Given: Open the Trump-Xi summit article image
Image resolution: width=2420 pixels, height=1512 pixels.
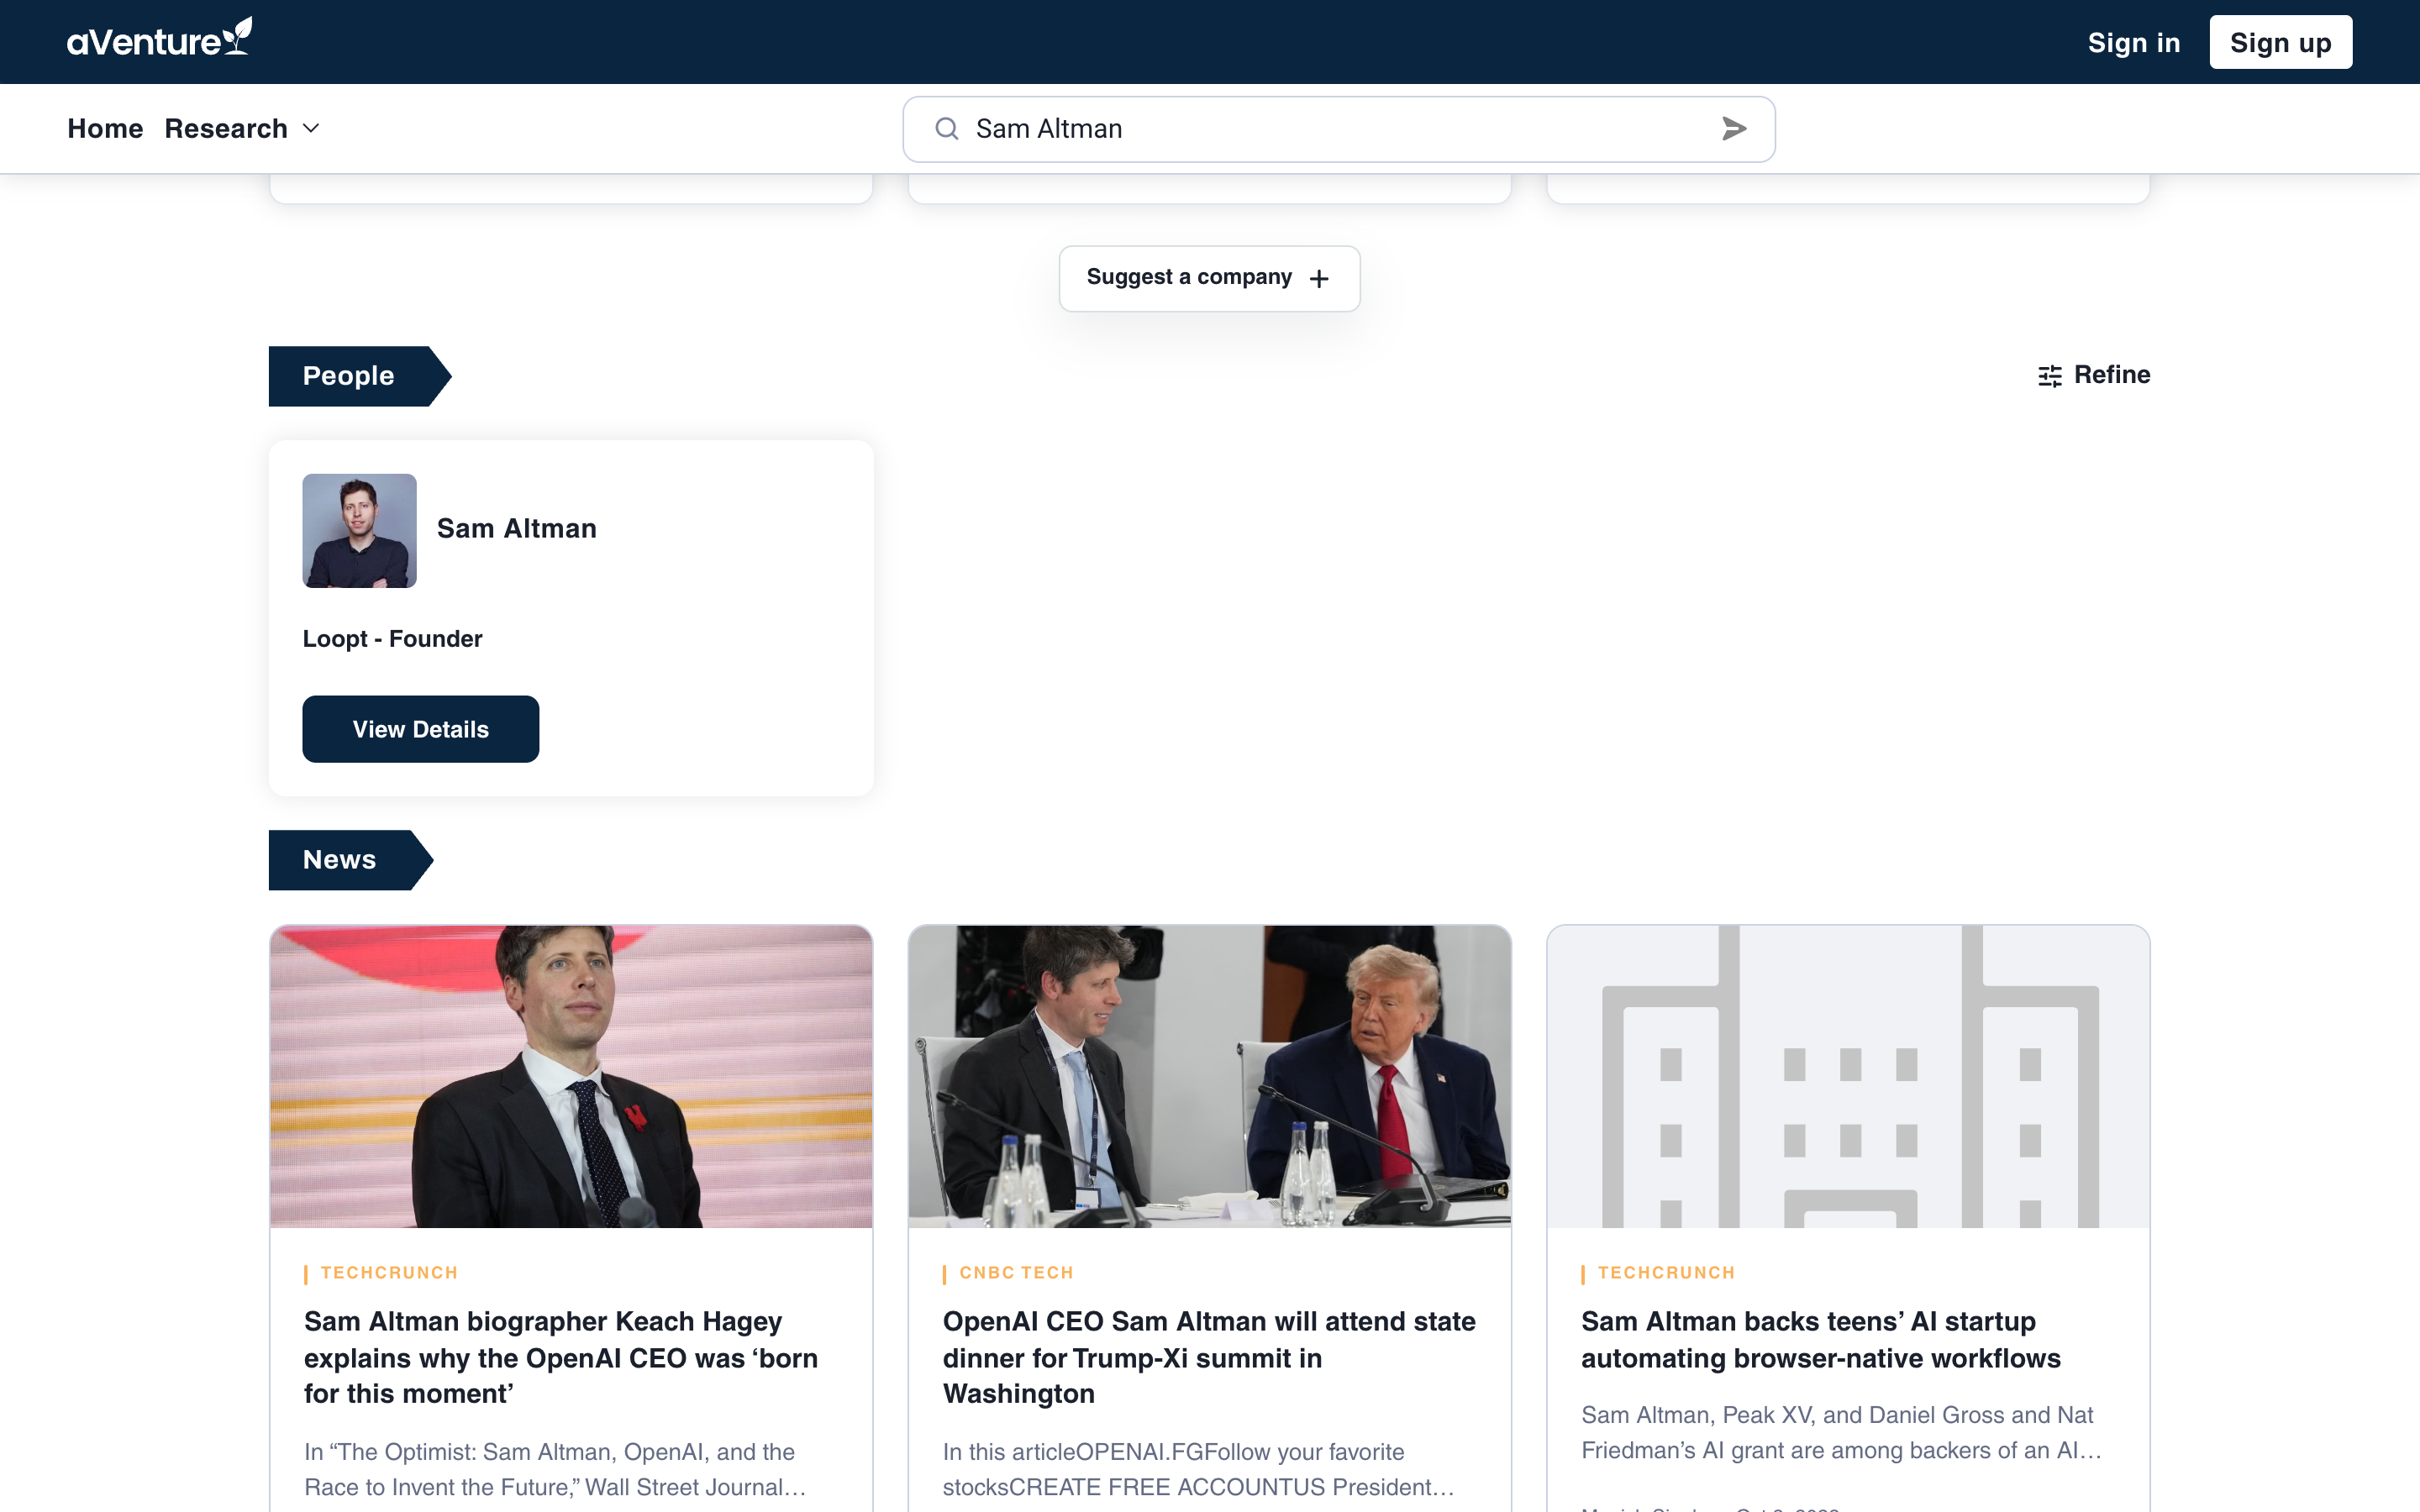Looking at the screenshot, I should click(1209, 1076).
